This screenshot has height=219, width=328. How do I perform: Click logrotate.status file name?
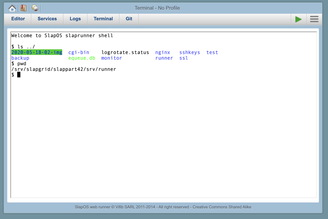click(125, 52)
